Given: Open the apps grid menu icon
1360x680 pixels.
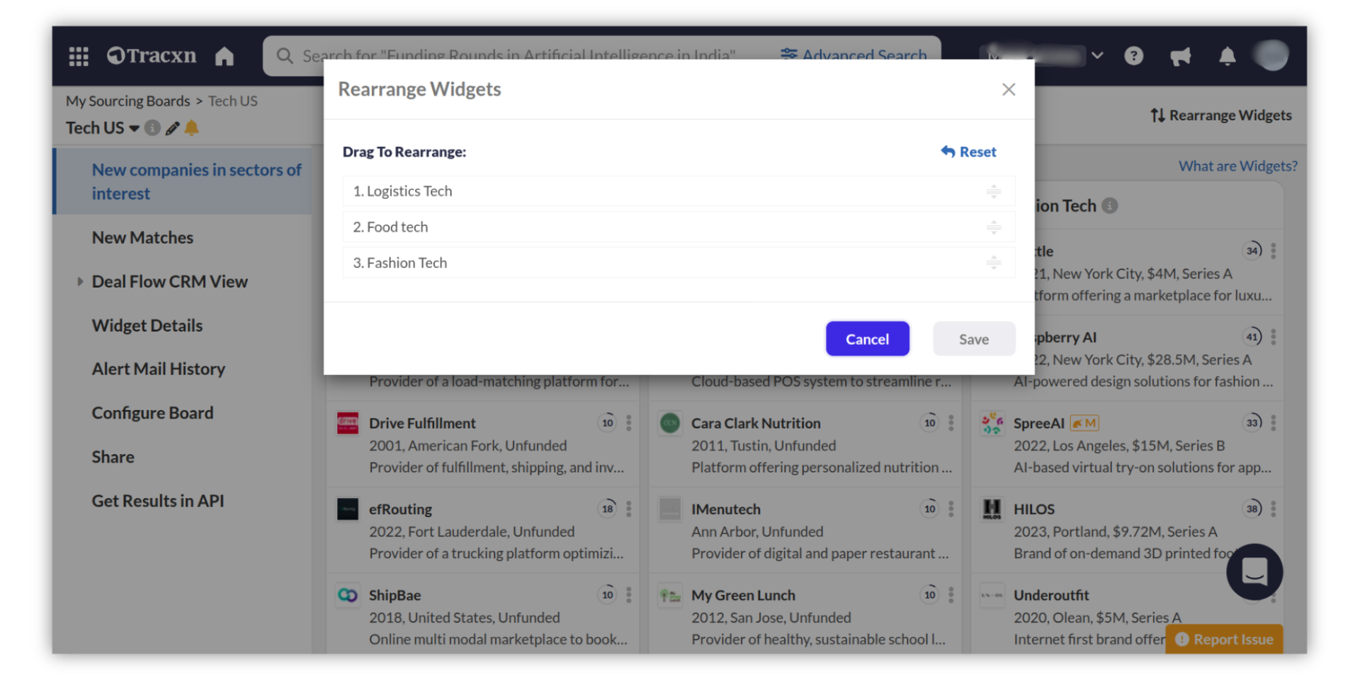Looking at the screenshot, I should coord(79,56).
